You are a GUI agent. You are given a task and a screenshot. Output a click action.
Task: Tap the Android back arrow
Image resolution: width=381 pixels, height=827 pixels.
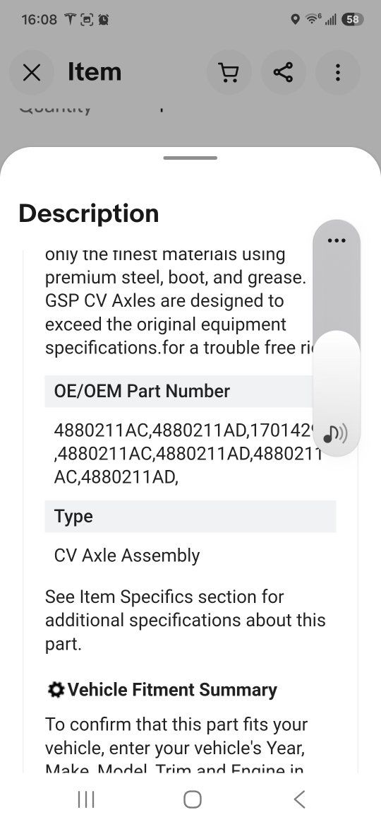click(299, 799)
